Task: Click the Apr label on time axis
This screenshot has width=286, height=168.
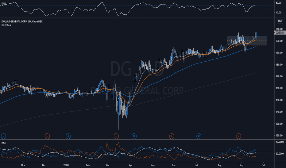Action: tap(131, 165)
